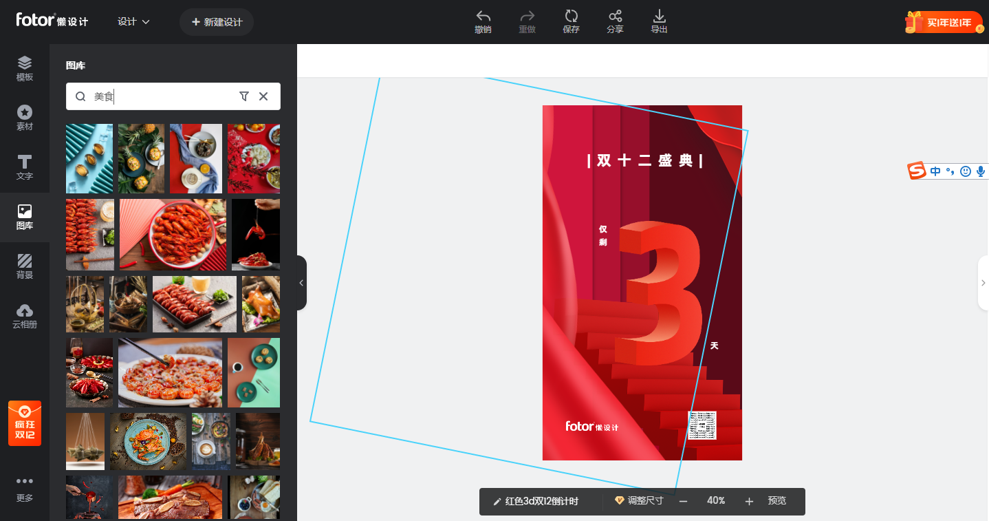Zoom out with the minus button
Screen dimensions: 989x521
tap(683, 501)
